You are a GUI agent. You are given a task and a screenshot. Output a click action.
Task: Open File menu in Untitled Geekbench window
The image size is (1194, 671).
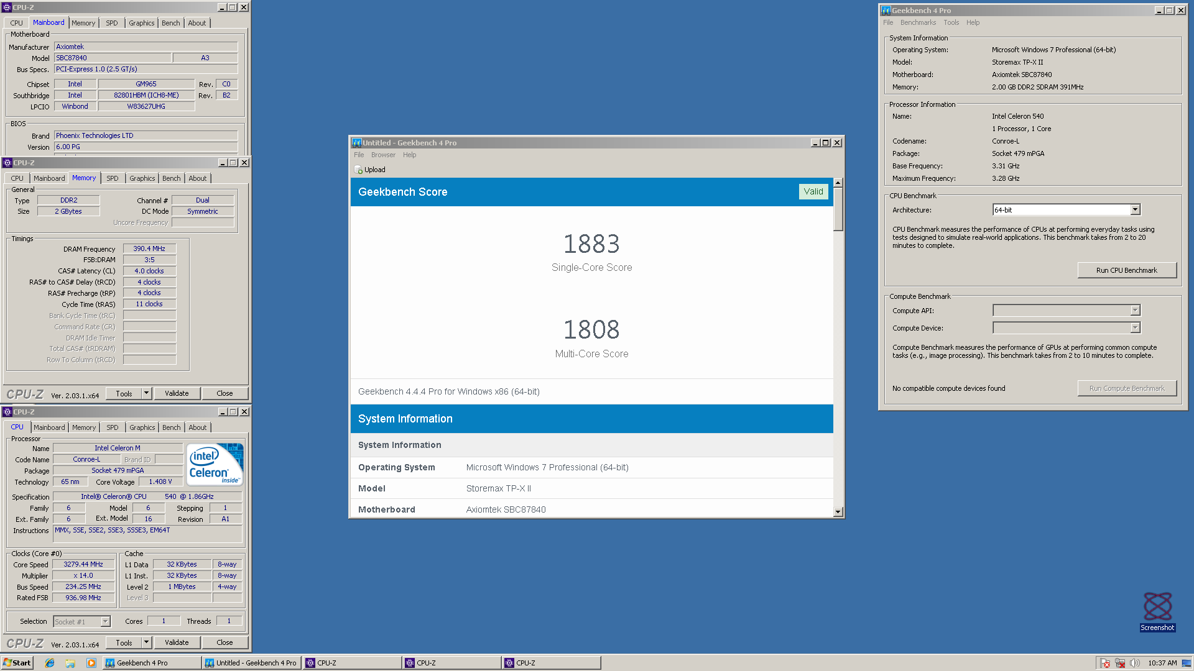pyautogui.click(x=359, y=155)
